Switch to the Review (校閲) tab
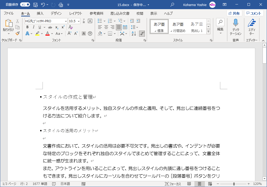Screen dimensions: 267x187 click(x=140, y=13)
